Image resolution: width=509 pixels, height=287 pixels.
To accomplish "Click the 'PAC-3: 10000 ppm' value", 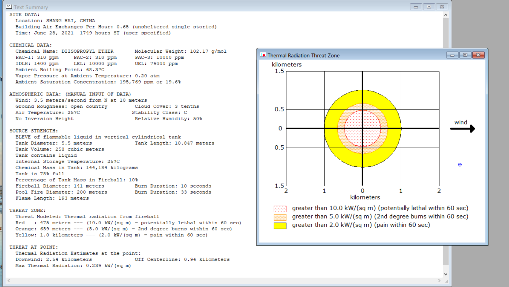I will (x=159, y=58).
